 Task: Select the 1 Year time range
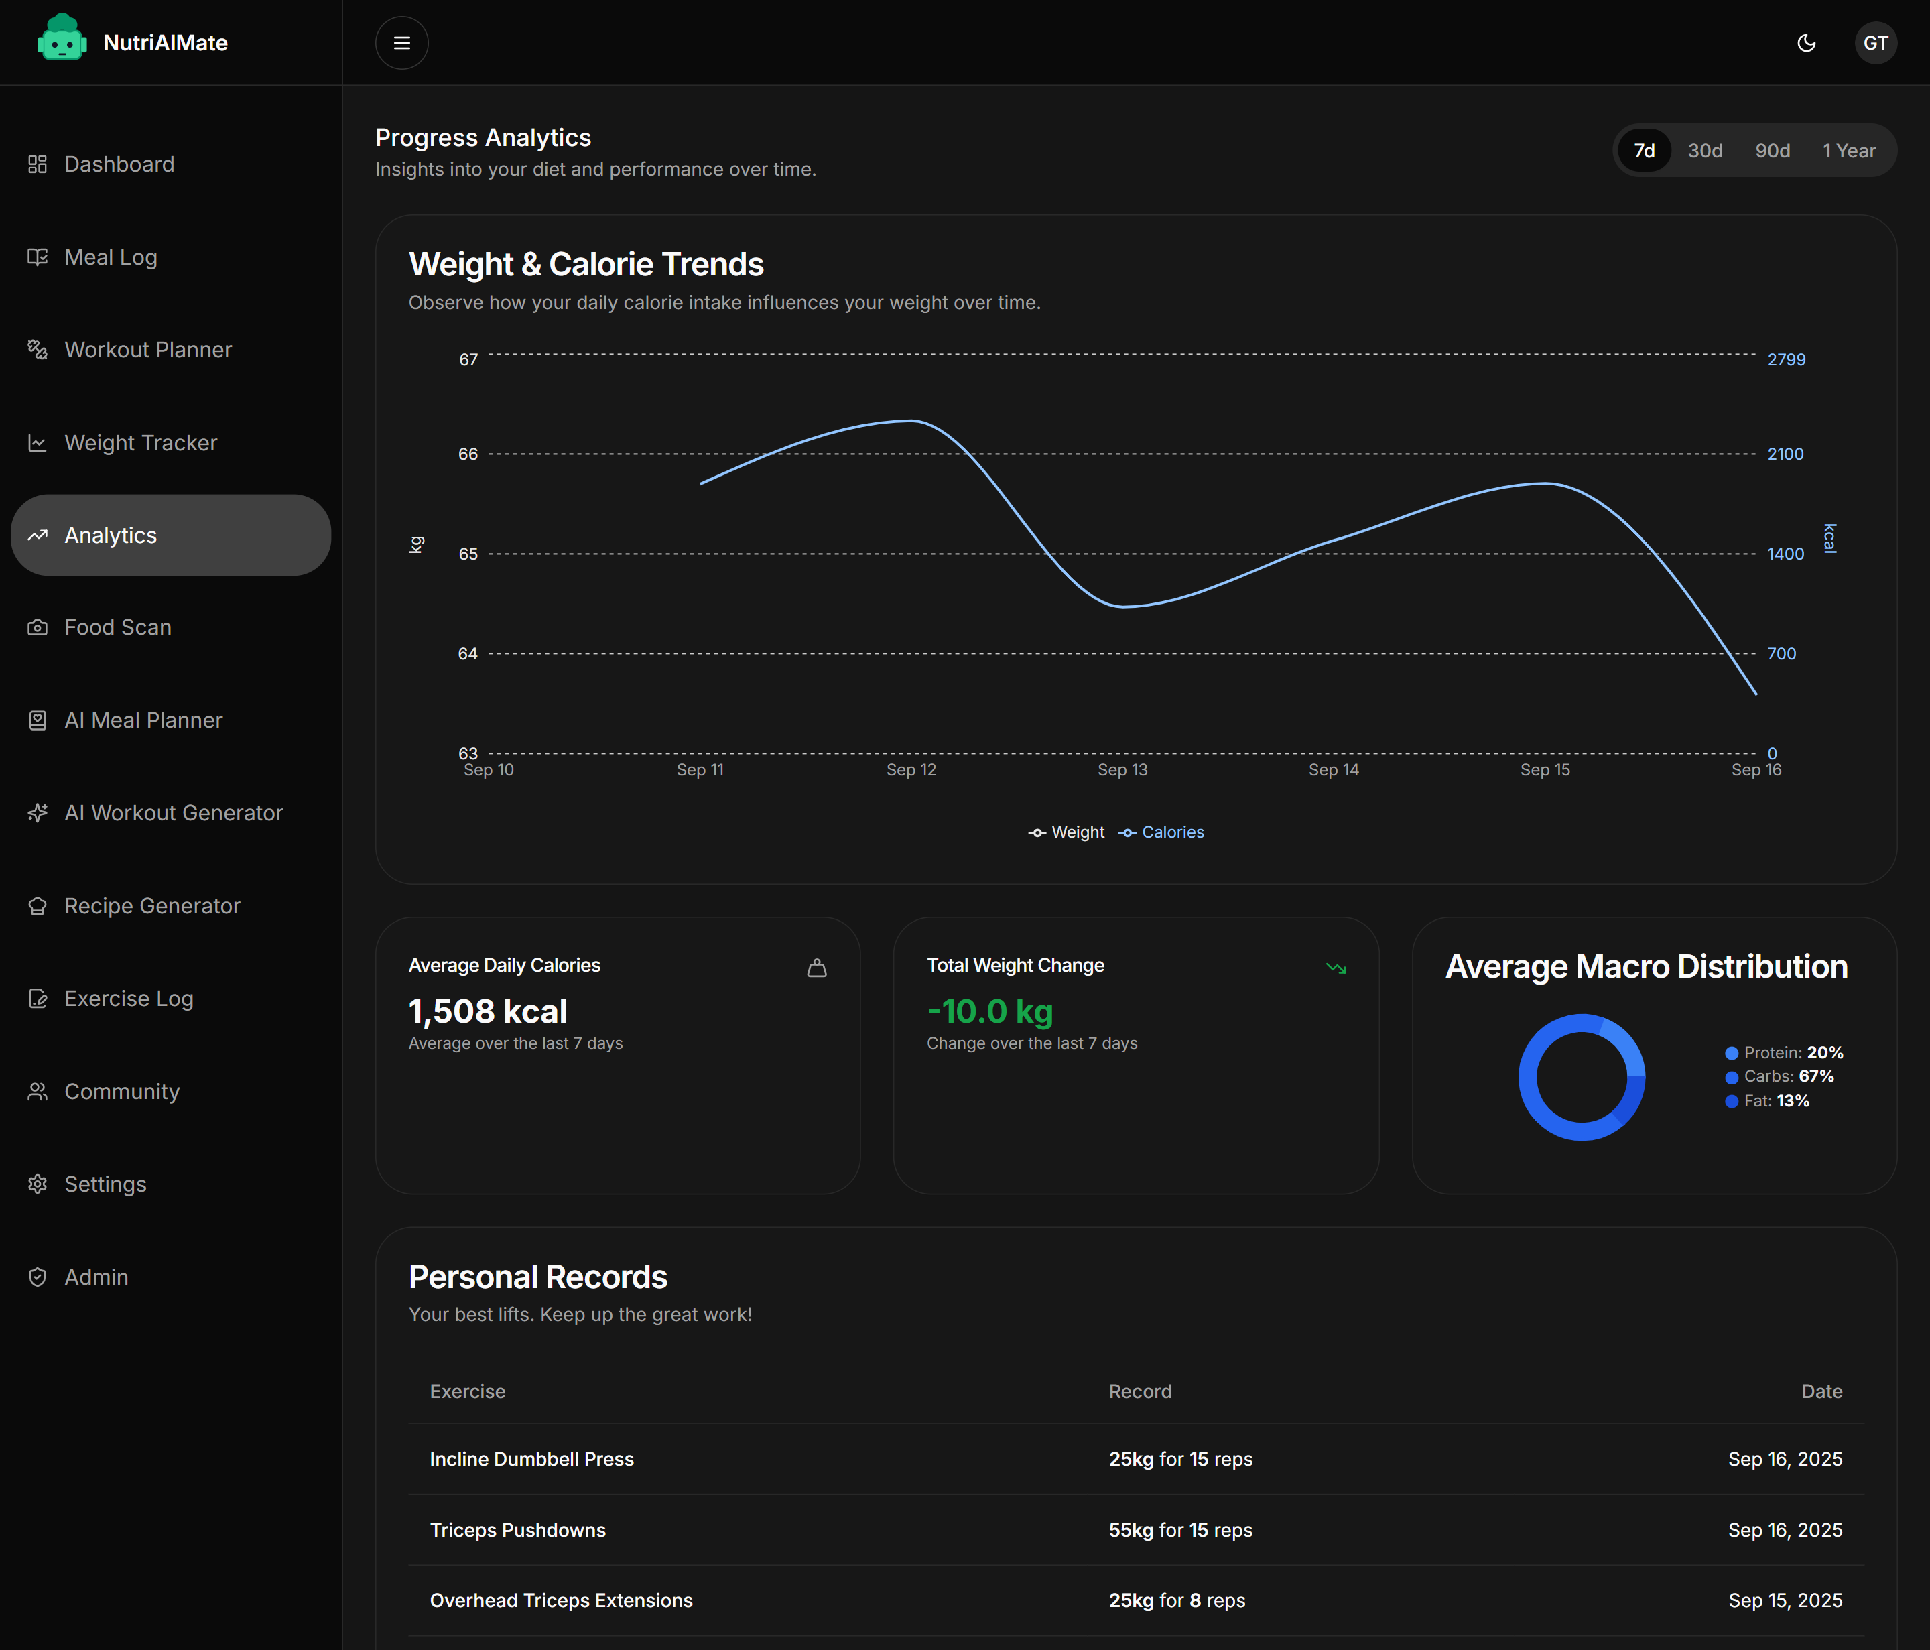click(x=1848, y=151)
